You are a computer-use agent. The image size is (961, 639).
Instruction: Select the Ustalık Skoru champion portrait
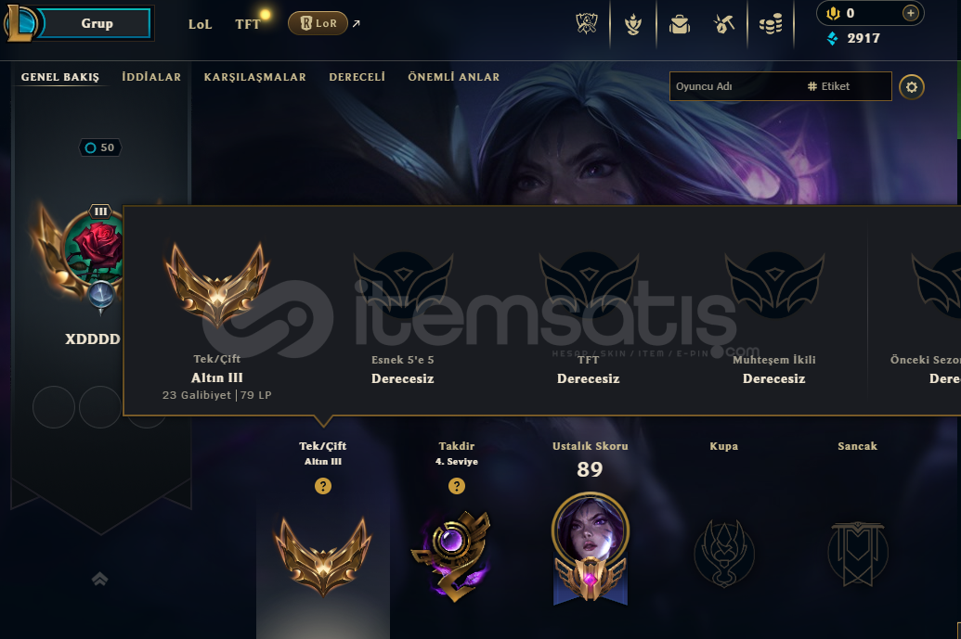[x=591, y=531]
